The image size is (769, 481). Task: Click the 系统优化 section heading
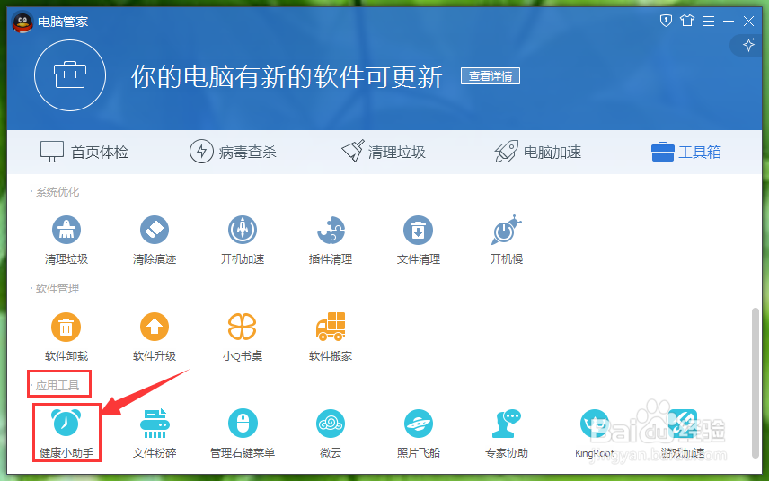click(x=57, y=191)
